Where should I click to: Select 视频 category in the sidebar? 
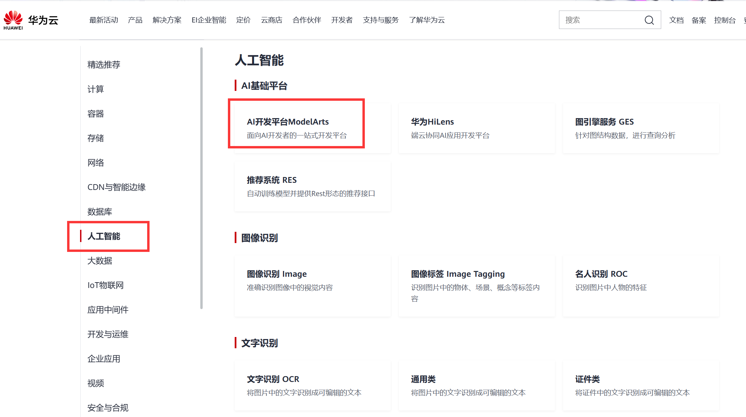95,383
